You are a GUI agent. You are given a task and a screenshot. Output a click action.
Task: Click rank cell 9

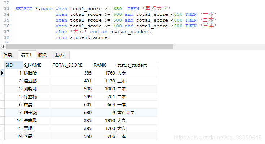tap(105, 113)
